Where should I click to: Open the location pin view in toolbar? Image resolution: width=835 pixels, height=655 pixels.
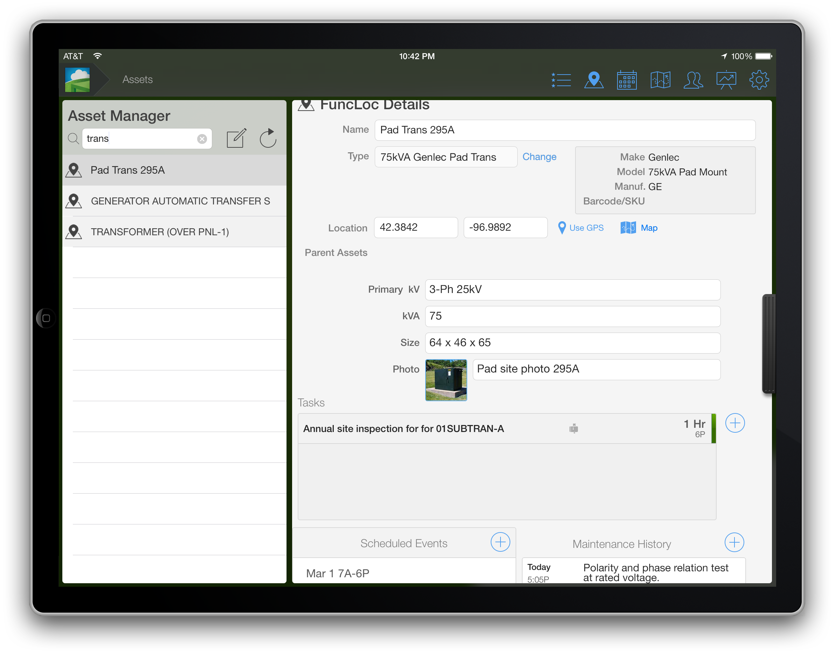point(594,80)
